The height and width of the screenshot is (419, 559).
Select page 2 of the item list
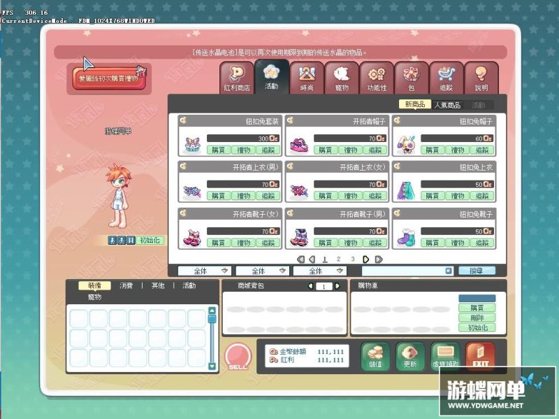point(338,259)
